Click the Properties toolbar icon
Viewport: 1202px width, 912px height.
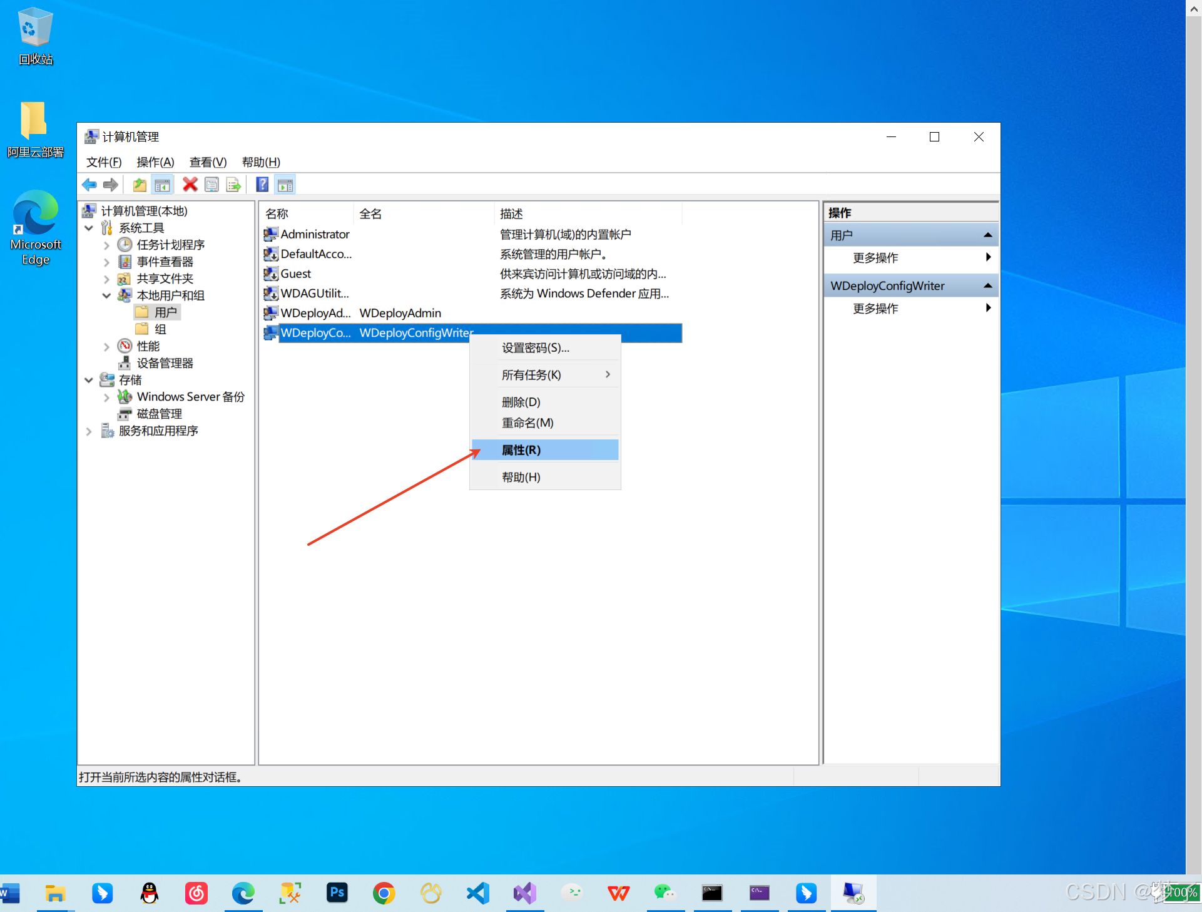point(212,185)
